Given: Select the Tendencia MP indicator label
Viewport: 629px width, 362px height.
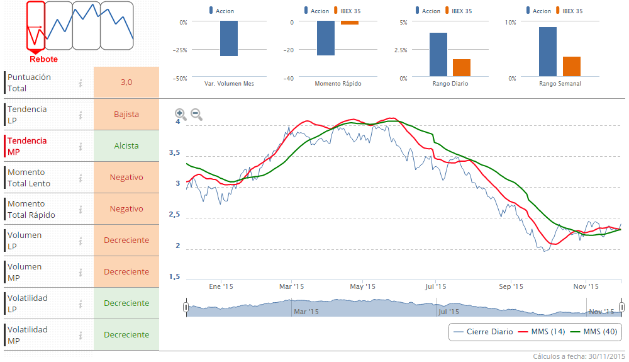Looking at the screenshot, I should [x=27, y=146].
